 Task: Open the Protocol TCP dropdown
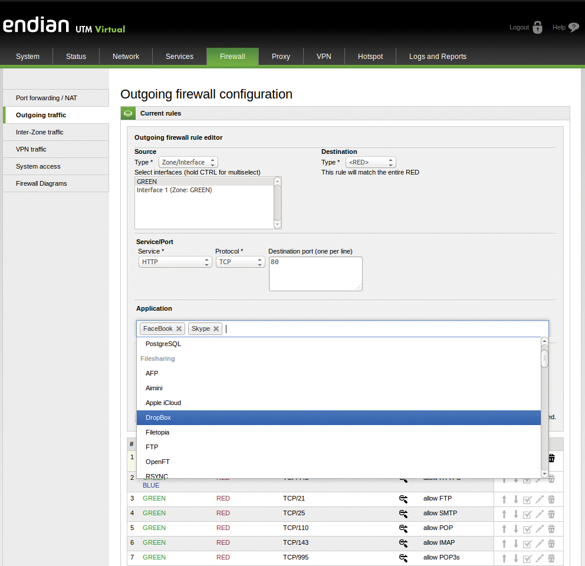tap(240, 262)
